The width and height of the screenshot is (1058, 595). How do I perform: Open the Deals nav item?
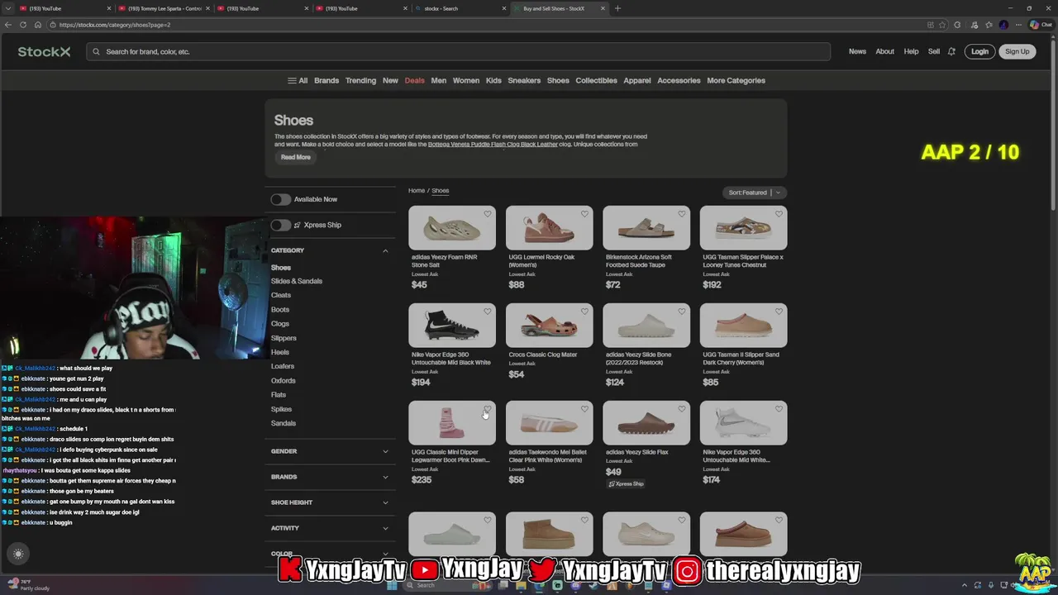414,80
